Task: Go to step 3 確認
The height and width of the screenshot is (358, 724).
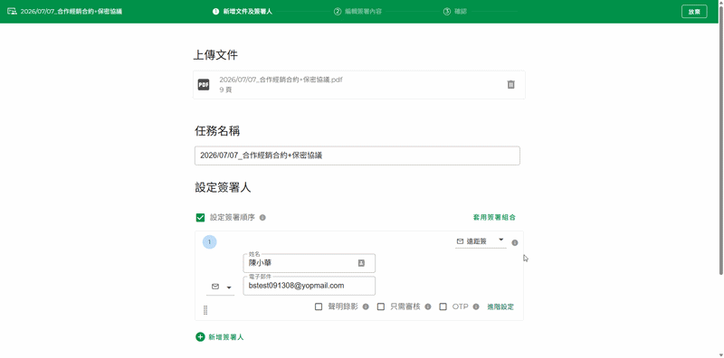Action: pos(455,12)
